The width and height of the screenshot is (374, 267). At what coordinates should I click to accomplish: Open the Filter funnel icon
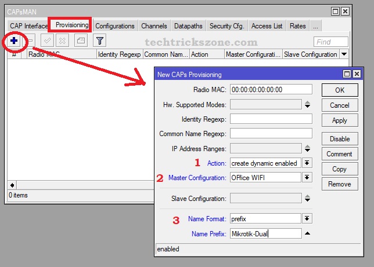(x=100, y=41)
